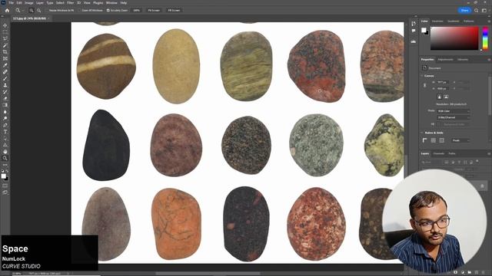The image size is (492, 276).
Task: Open the Image menu
Action: coord(29,3)
